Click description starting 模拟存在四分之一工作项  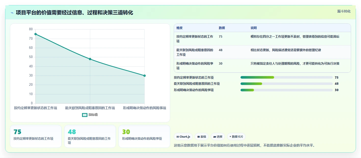(295, 37)
